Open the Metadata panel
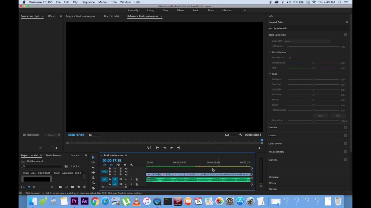This screenshot has height=208, width=371. pyautogui.click(x=274, y=177)
